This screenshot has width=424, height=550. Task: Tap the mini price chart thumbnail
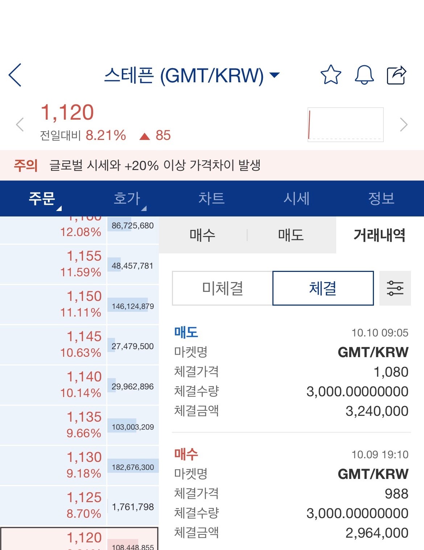[x=345, y=124]
